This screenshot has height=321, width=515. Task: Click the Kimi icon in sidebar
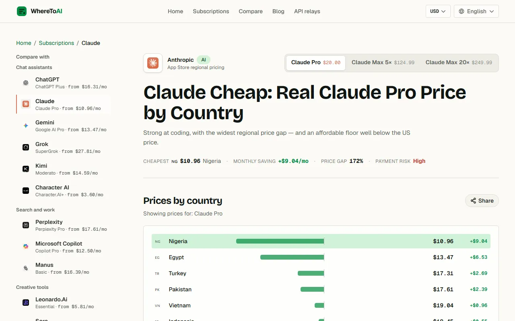(x=26, y=169)
